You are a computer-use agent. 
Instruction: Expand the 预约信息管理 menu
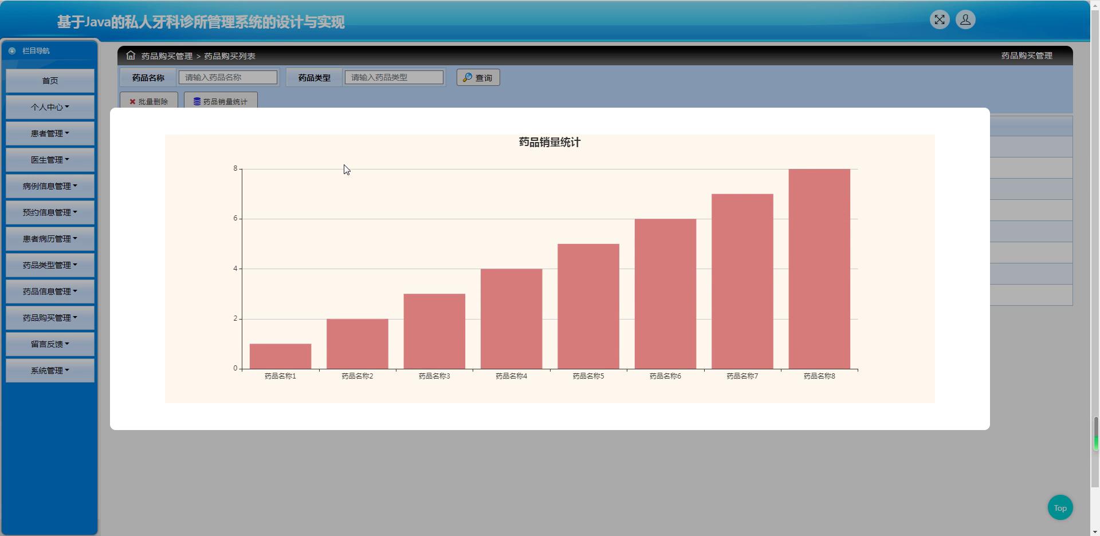50,212
